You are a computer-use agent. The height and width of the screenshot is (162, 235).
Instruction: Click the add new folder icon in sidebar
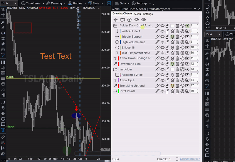(122, 20)
